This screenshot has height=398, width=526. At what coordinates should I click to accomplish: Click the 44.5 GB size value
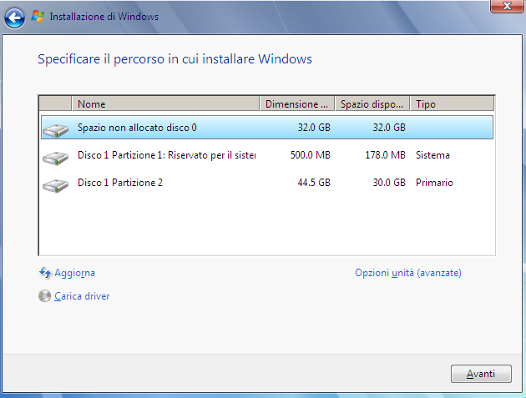314,183
